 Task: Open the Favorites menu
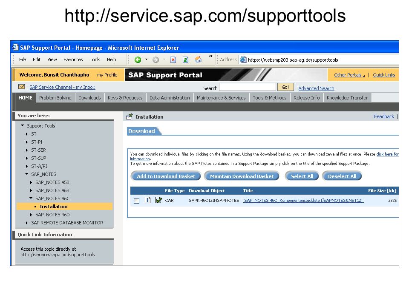[73, 59]
